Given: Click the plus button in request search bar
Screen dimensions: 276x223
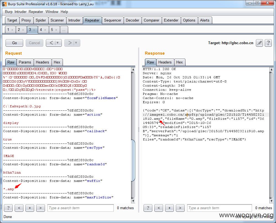Looking at the screenshot, I should point(30,208).
